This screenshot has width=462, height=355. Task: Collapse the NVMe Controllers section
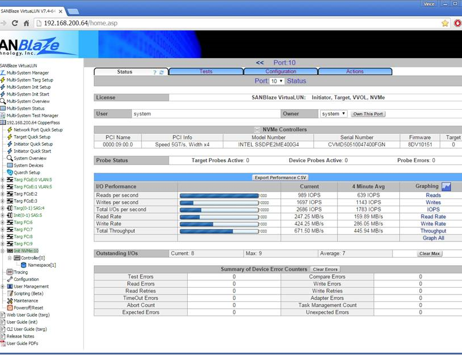point(257,129)
